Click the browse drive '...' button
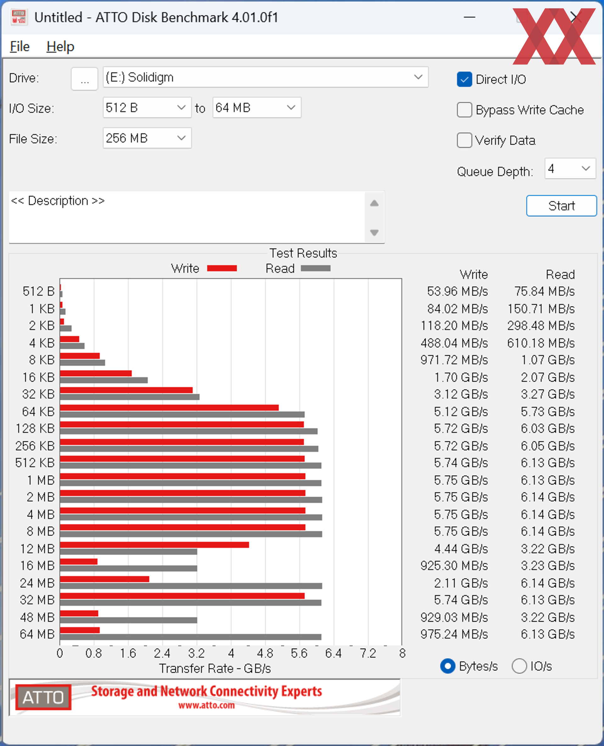 [85, 79]
